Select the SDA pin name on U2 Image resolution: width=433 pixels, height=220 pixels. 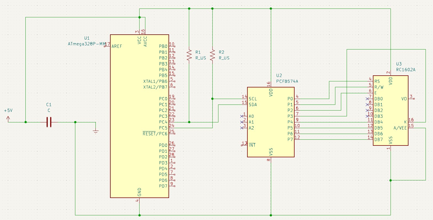coord(253,105)
